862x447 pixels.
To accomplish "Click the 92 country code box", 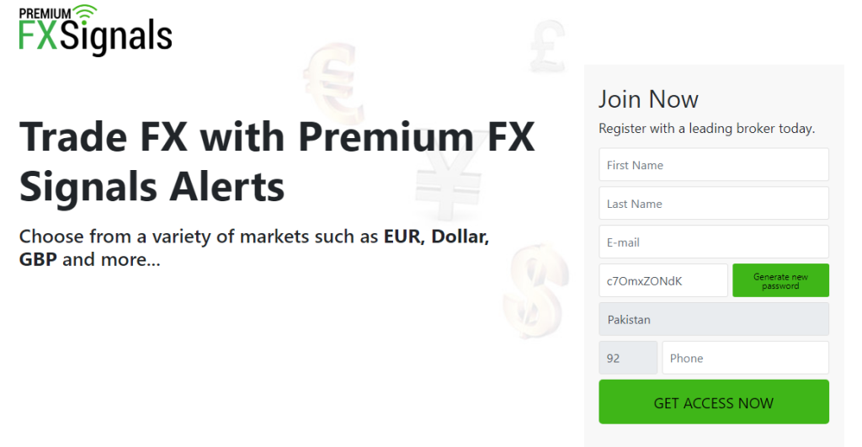I will pyautogui.click(x=627, y=358).
